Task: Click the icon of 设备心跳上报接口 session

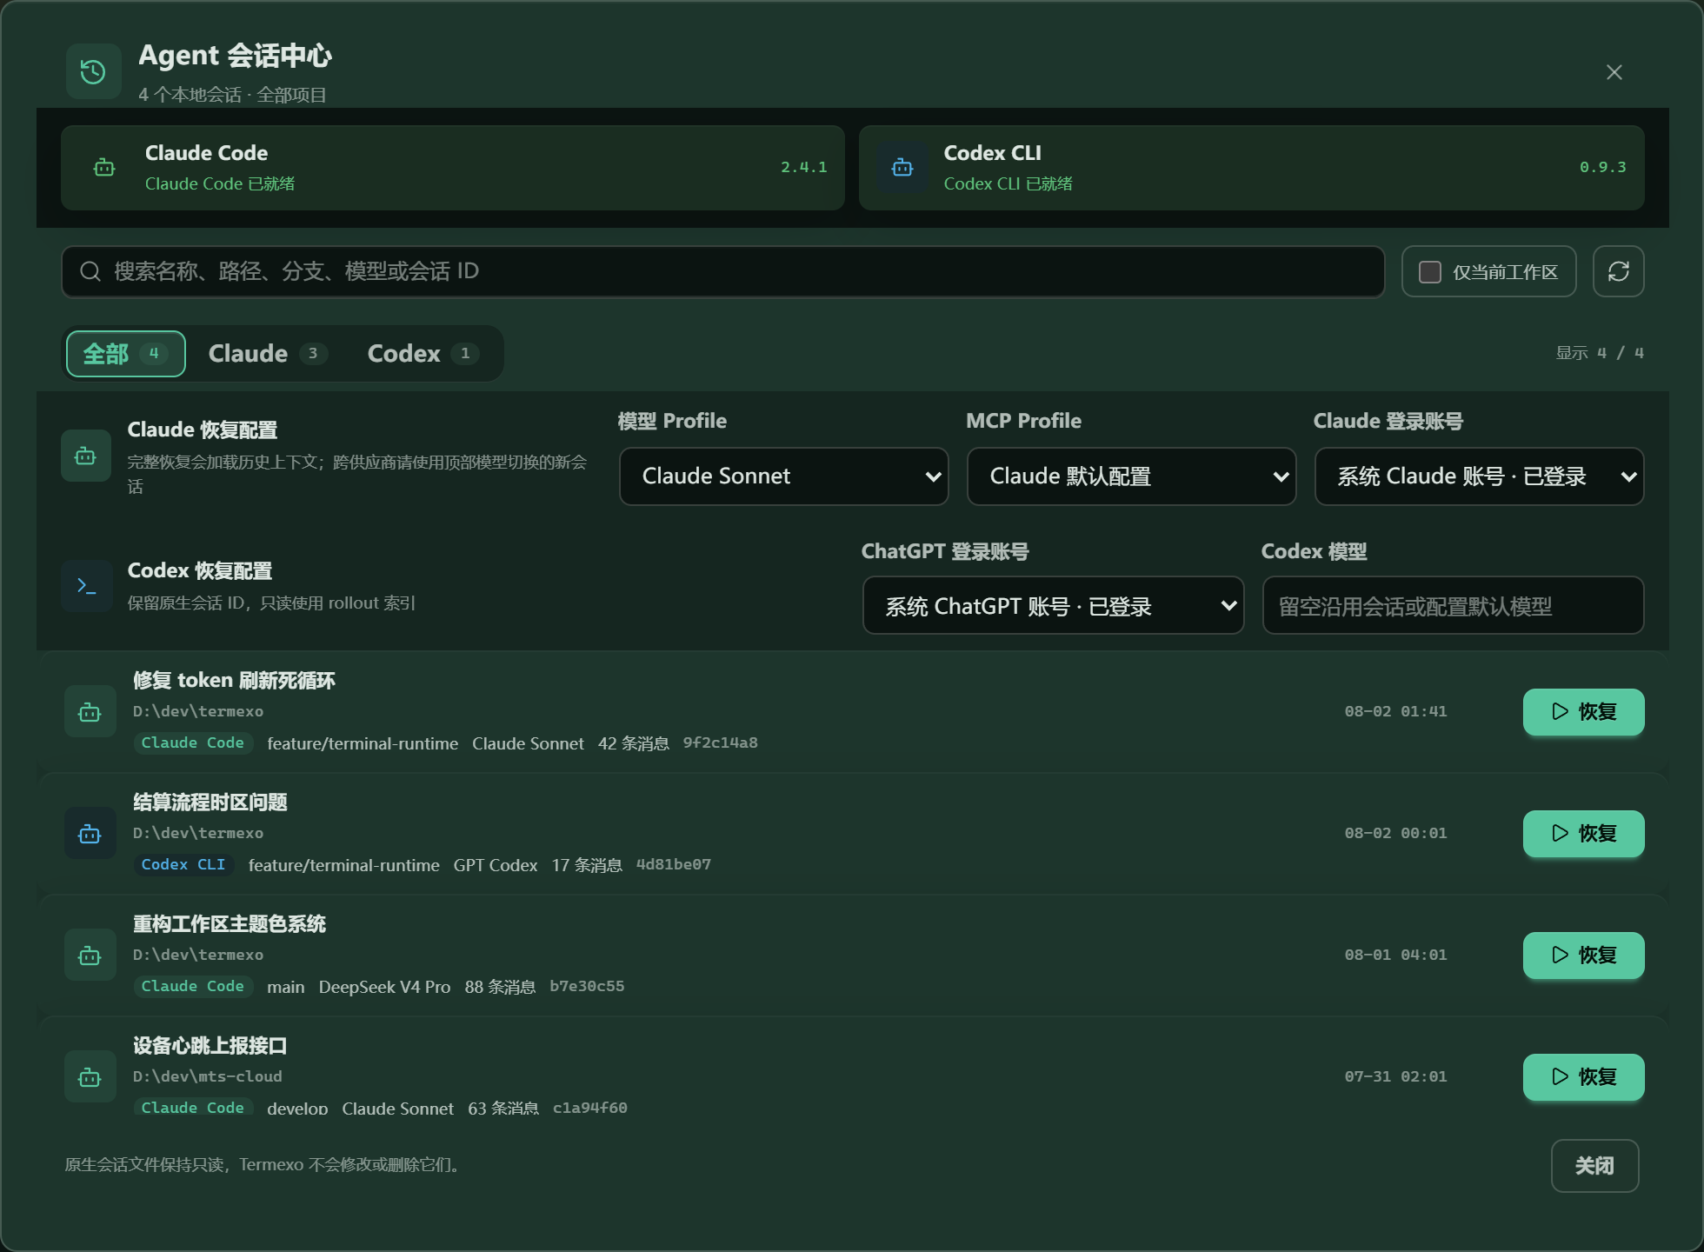Action: 90,1077
